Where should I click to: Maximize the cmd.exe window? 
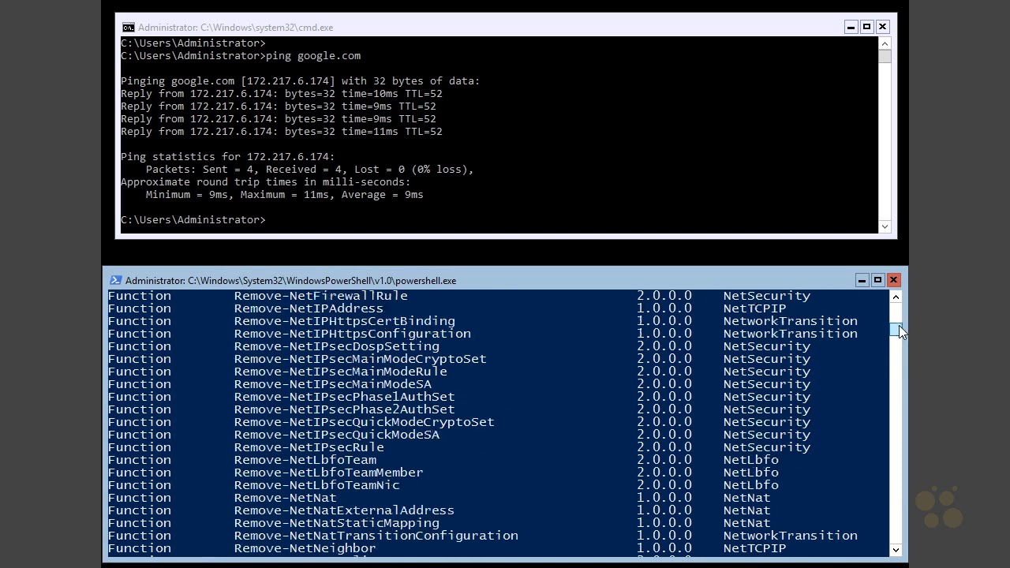coord(866,27)
